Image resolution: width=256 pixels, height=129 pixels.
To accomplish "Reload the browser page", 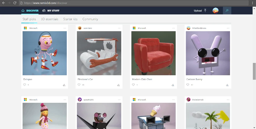I will click(15, 3).
